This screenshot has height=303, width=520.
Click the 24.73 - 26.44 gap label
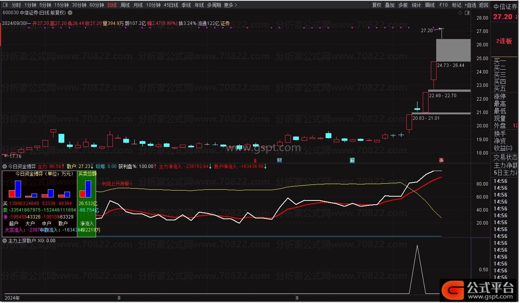pyautogui.click(x=451, y=65)
